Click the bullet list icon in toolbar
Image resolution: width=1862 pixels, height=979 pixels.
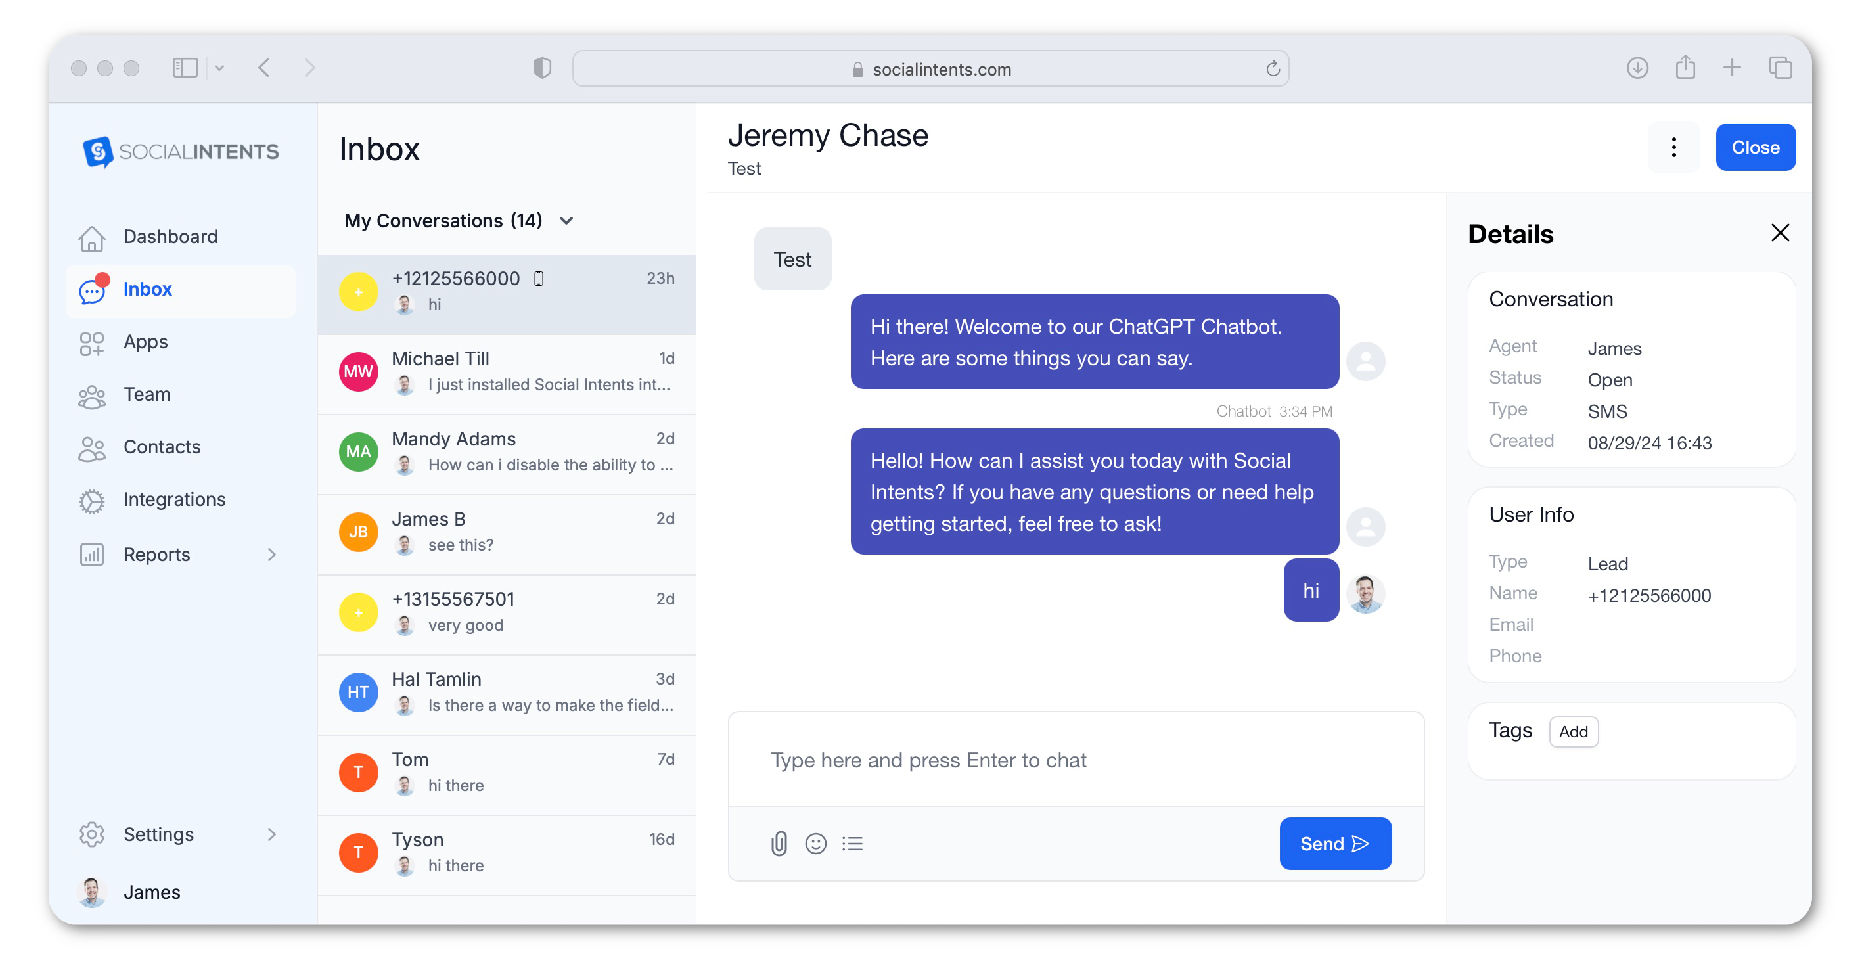[x=852, y=844]
